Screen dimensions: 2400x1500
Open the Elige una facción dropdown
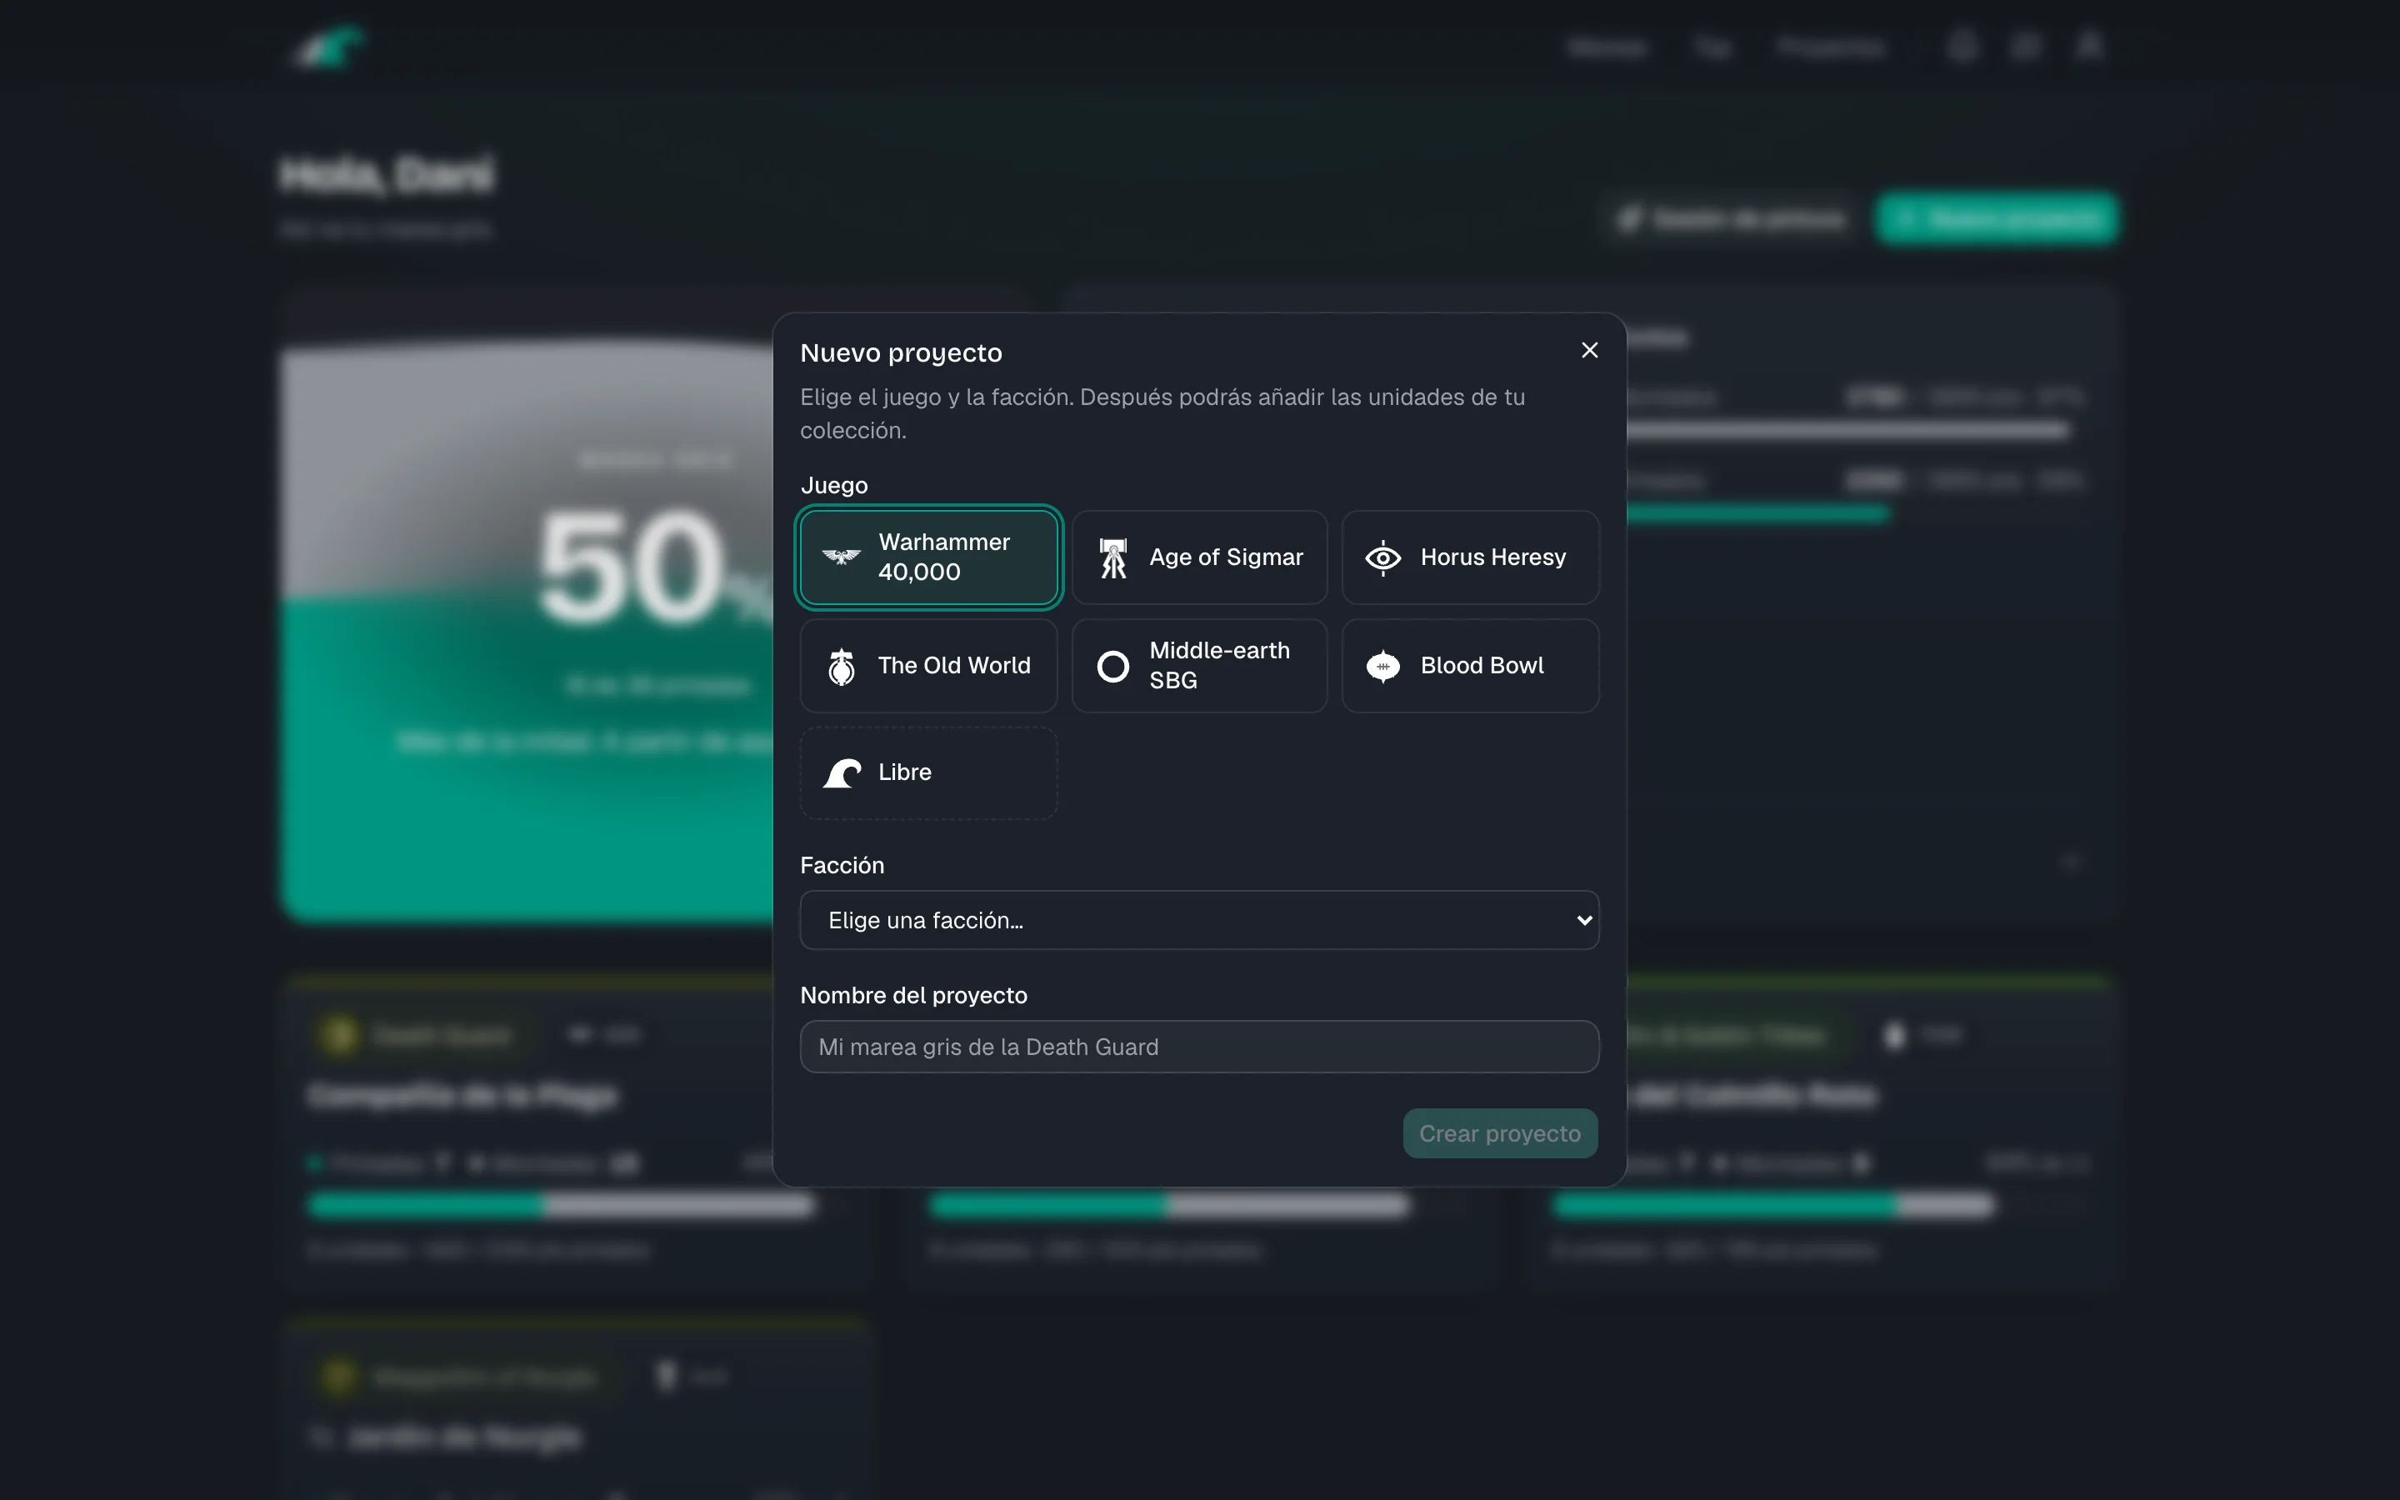pyautogui.click(x=1199, y=920)
